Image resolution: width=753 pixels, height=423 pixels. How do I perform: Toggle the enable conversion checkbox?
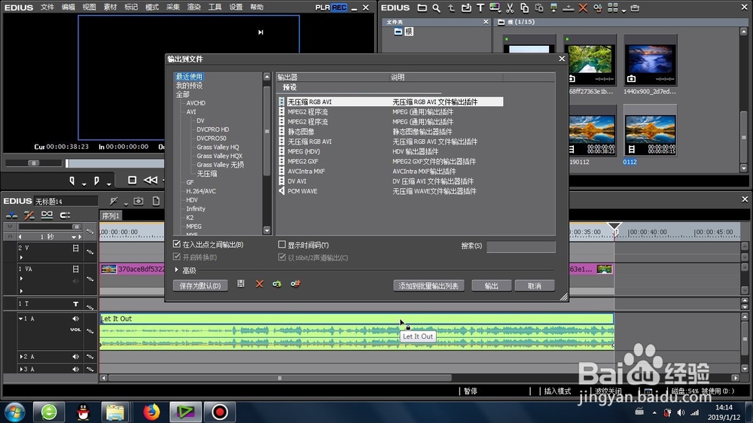177,257
